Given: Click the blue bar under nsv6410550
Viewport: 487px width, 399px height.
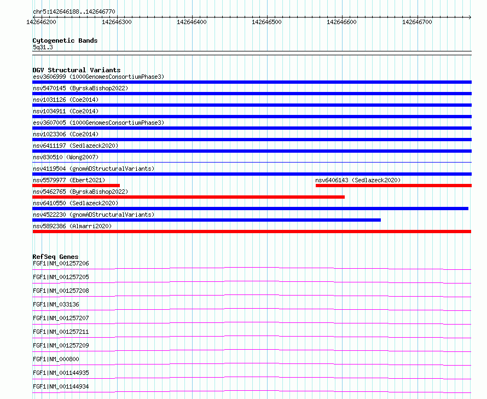Looking at the screenshot, I should click(x=250, y=209).
